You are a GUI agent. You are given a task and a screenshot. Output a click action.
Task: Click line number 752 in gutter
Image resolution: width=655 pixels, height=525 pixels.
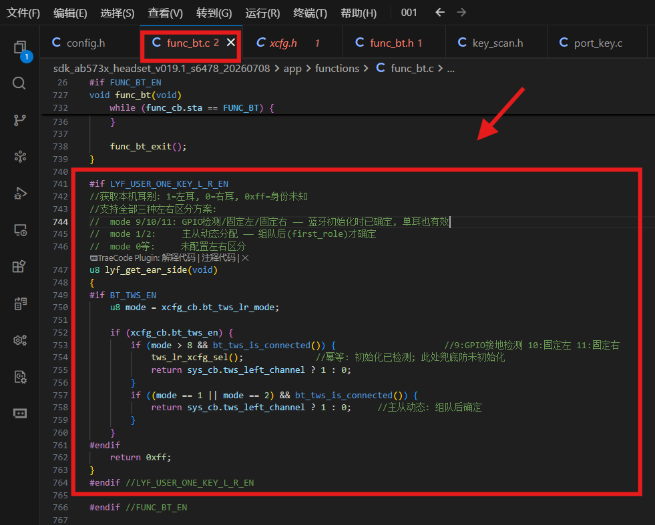[61, 333]
